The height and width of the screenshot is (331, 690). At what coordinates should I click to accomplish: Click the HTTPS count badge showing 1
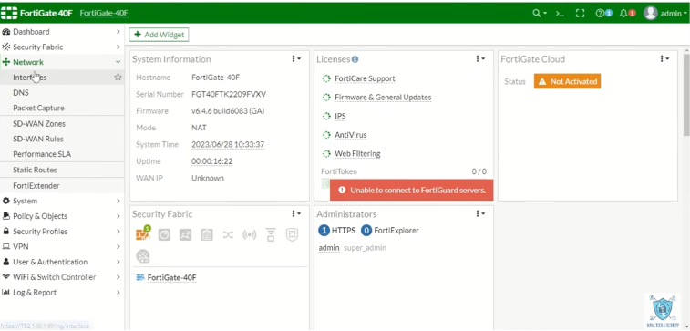tap(324, 230)
